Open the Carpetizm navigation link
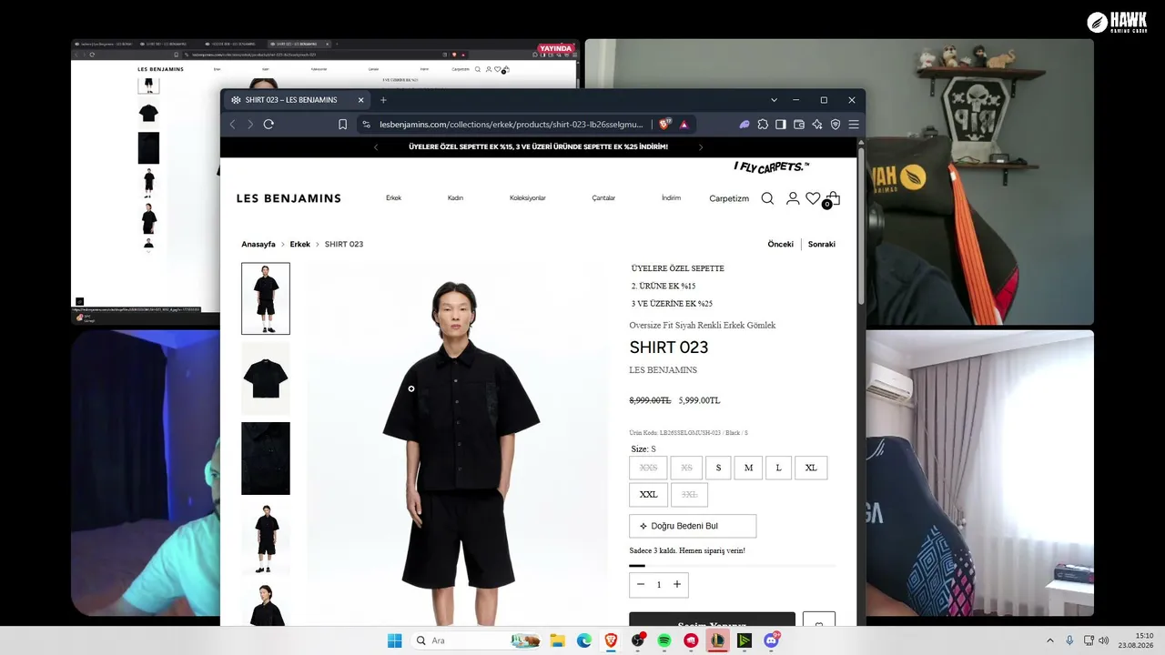1165x655 pixels. click(x=729, y=198)
